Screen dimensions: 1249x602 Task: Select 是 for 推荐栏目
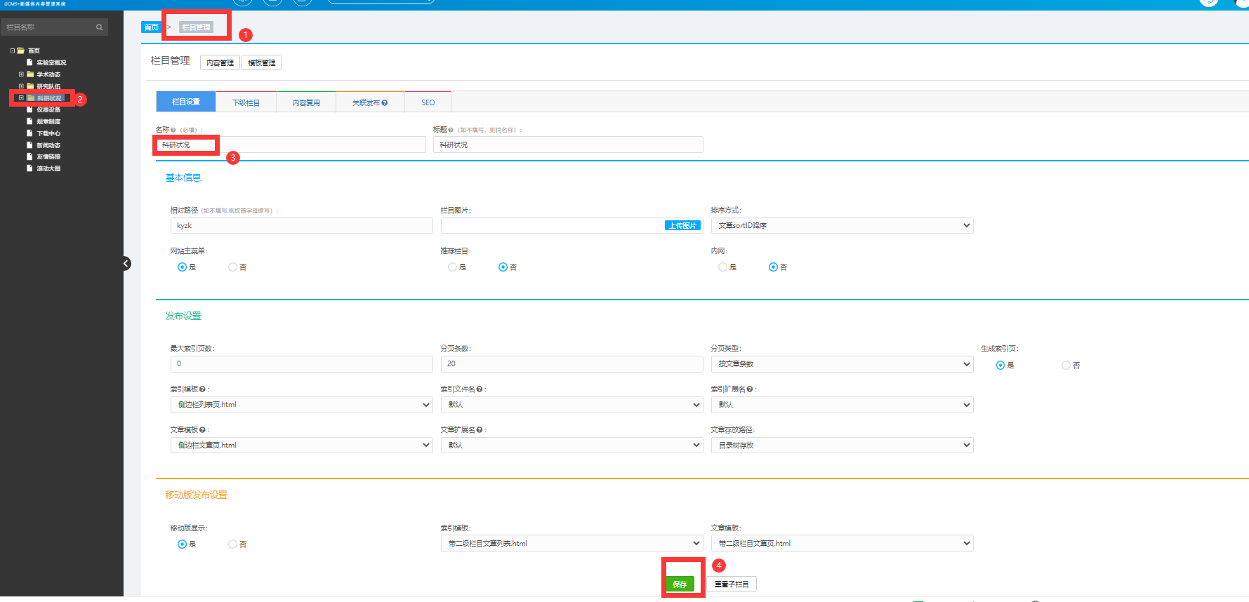pos(452,267)
